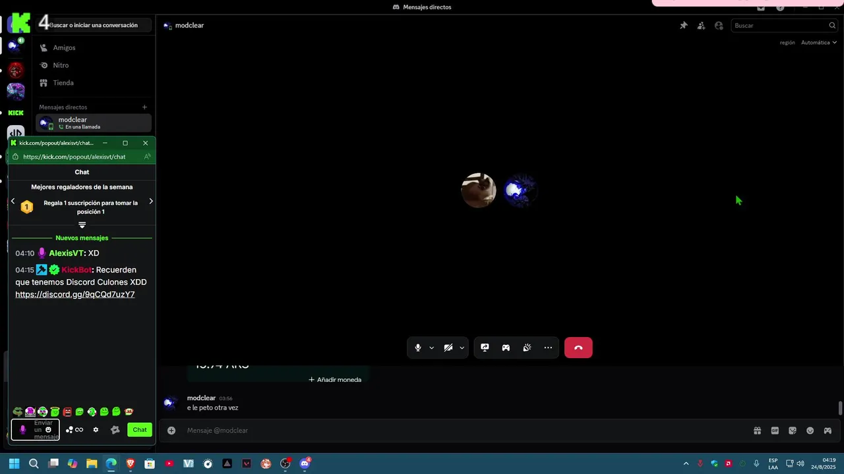Open the soundboard in call controls

click(x=527, y=348)
